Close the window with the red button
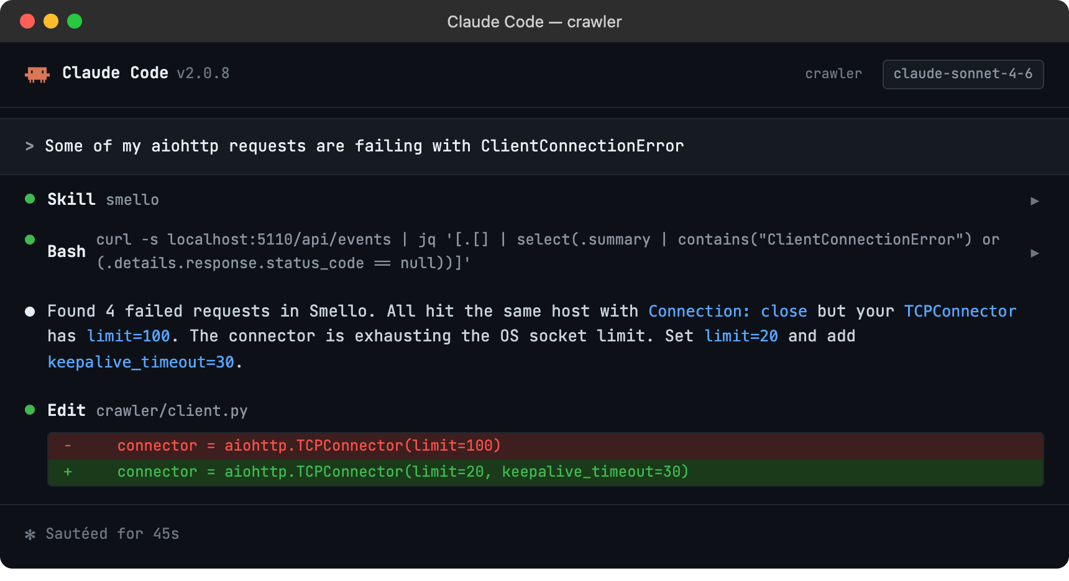The width and height of the screenshot is (1069, 581). click(x=27, y=21)
